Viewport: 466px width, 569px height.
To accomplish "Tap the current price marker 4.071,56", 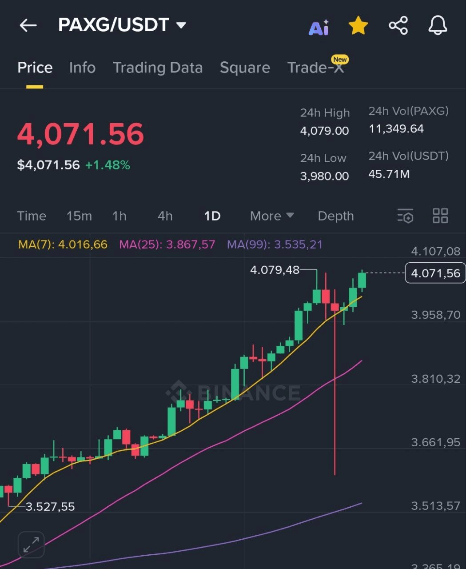I will pyautogui.click(x=435, y=273).
